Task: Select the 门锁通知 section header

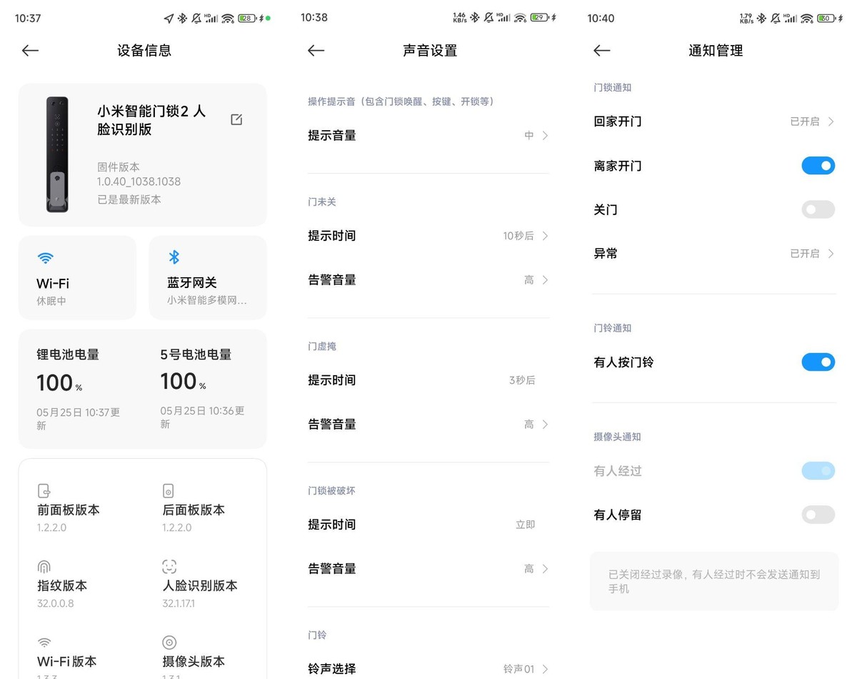Action: click(613, 87)
